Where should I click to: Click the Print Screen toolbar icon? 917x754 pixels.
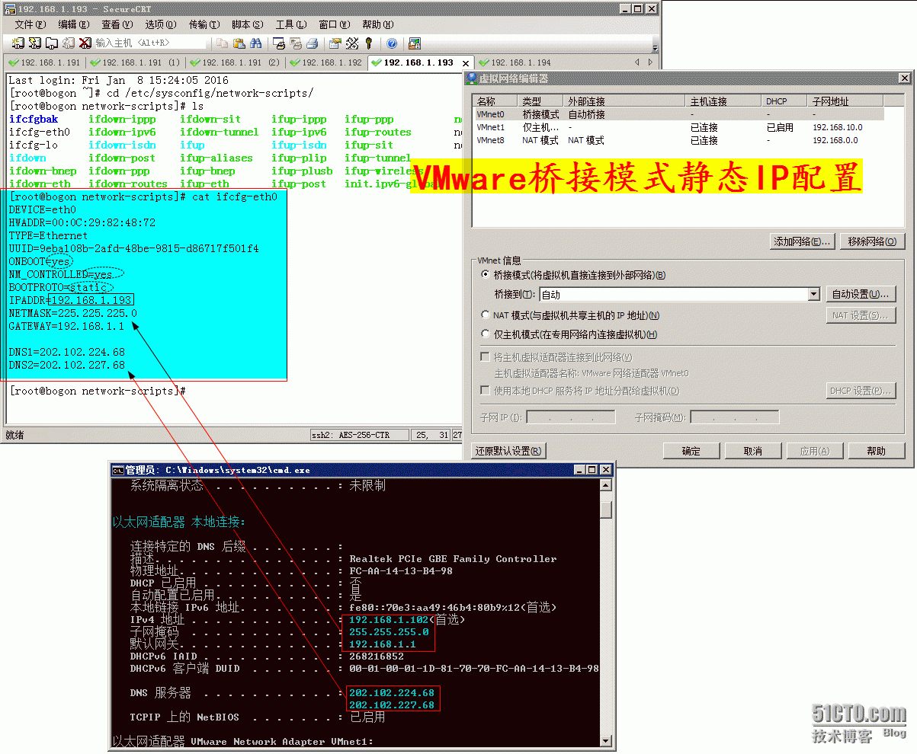pyautogui.click(x=280, y=43)
